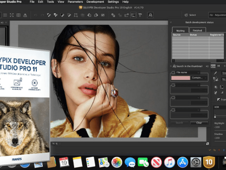The image size is (226, 170).
Task: Open the Help menu
Action: point(126,2)
